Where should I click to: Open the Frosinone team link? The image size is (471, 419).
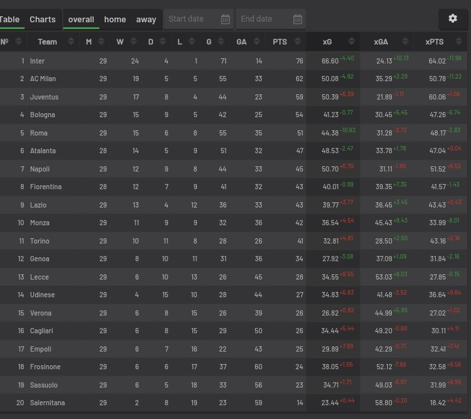click(x=45, y=367)
